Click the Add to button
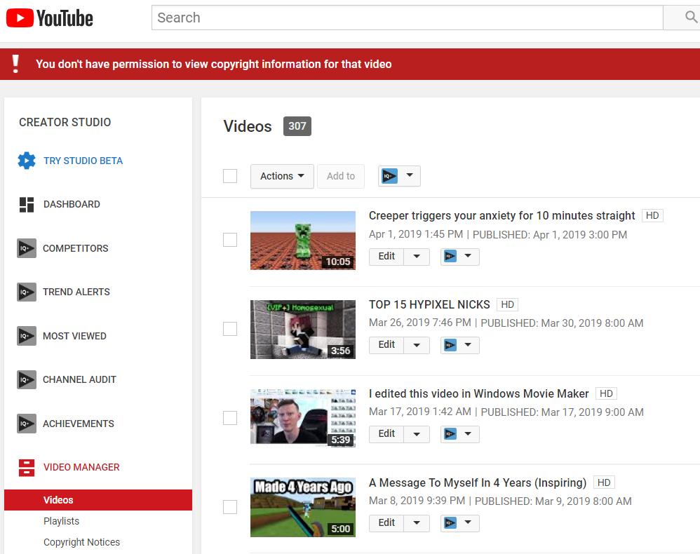The width and height of the screenshot is (700, 554). click(341, 176)
